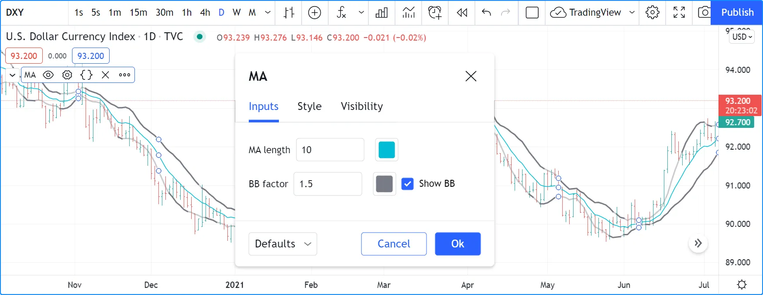Expand the TradingView layout dropdown
The width and height of the screenshot is (763, 295).
pyautogui.click(x=632, y=13)
